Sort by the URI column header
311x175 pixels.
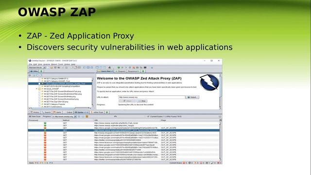127,120
